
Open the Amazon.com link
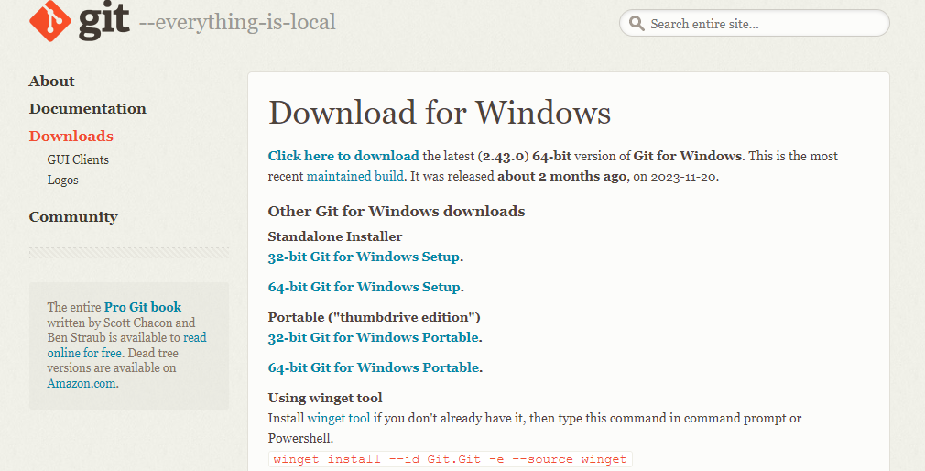[x=82, y=383]
